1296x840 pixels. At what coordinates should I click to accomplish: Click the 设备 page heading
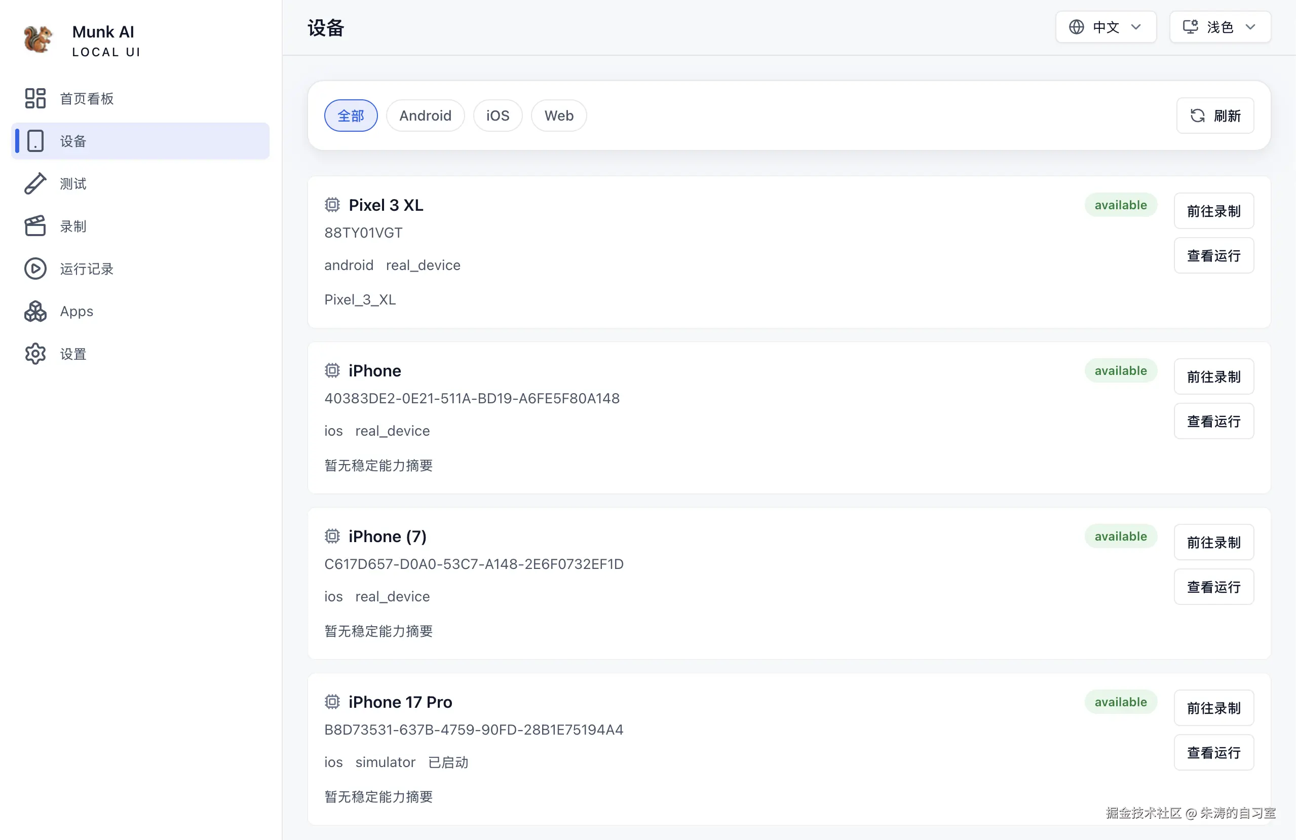point(326,28)
